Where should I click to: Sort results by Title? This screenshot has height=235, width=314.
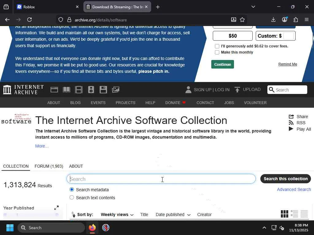point(144,214)
